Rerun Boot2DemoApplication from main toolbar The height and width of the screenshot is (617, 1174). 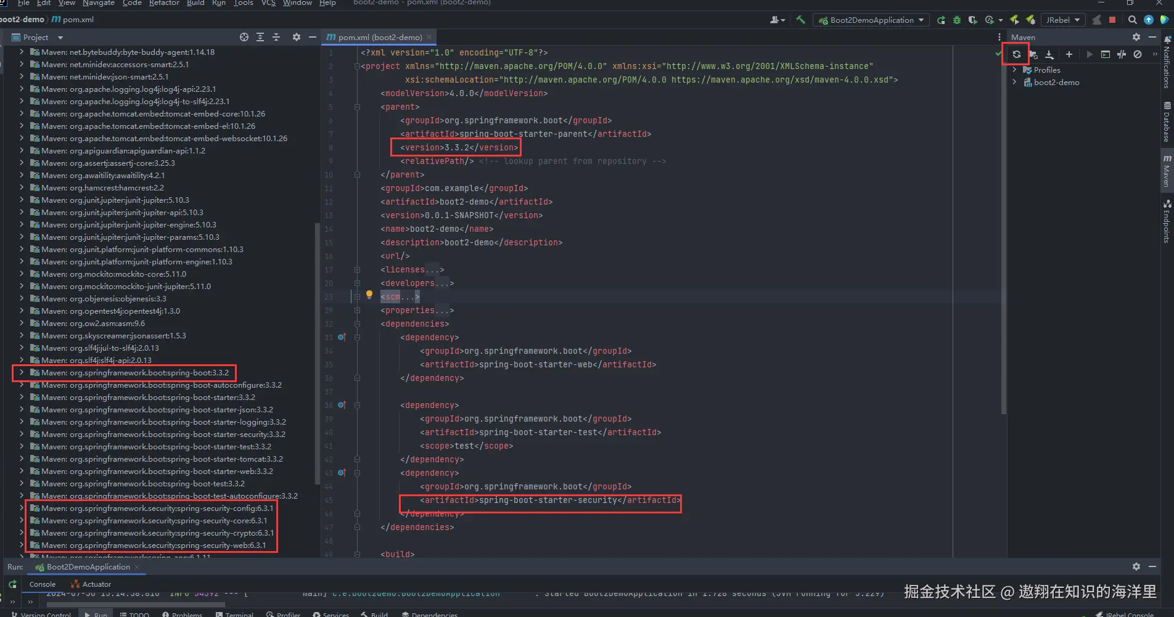941,20
